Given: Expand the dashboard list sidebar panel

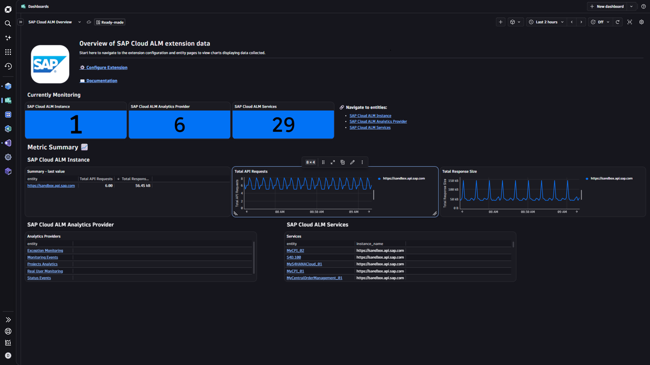Looking at the screenshot, I should pos(21,22).
